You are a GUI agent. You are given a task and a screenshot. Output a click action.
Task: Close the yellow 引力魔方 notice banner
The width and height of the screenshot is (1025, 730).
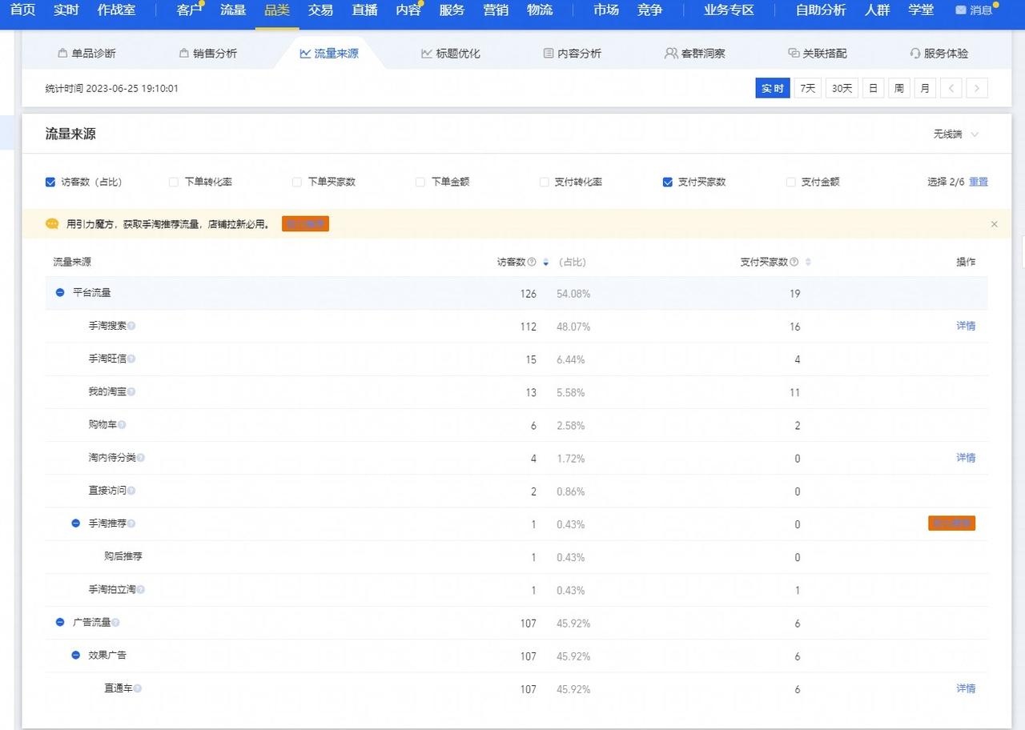coord(995,224)
